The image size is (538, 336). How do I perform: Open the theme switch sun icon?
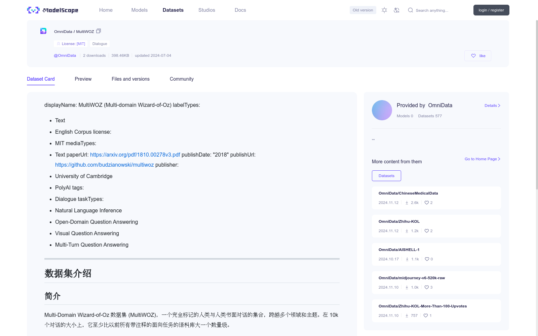[384, 10]
